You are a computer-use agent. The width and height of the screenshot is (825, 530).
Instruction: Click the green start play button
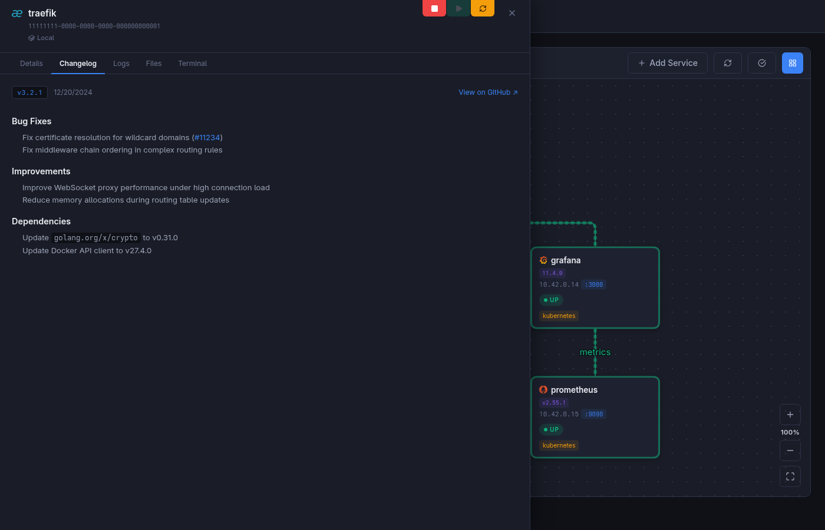click(x=458, y=8)
